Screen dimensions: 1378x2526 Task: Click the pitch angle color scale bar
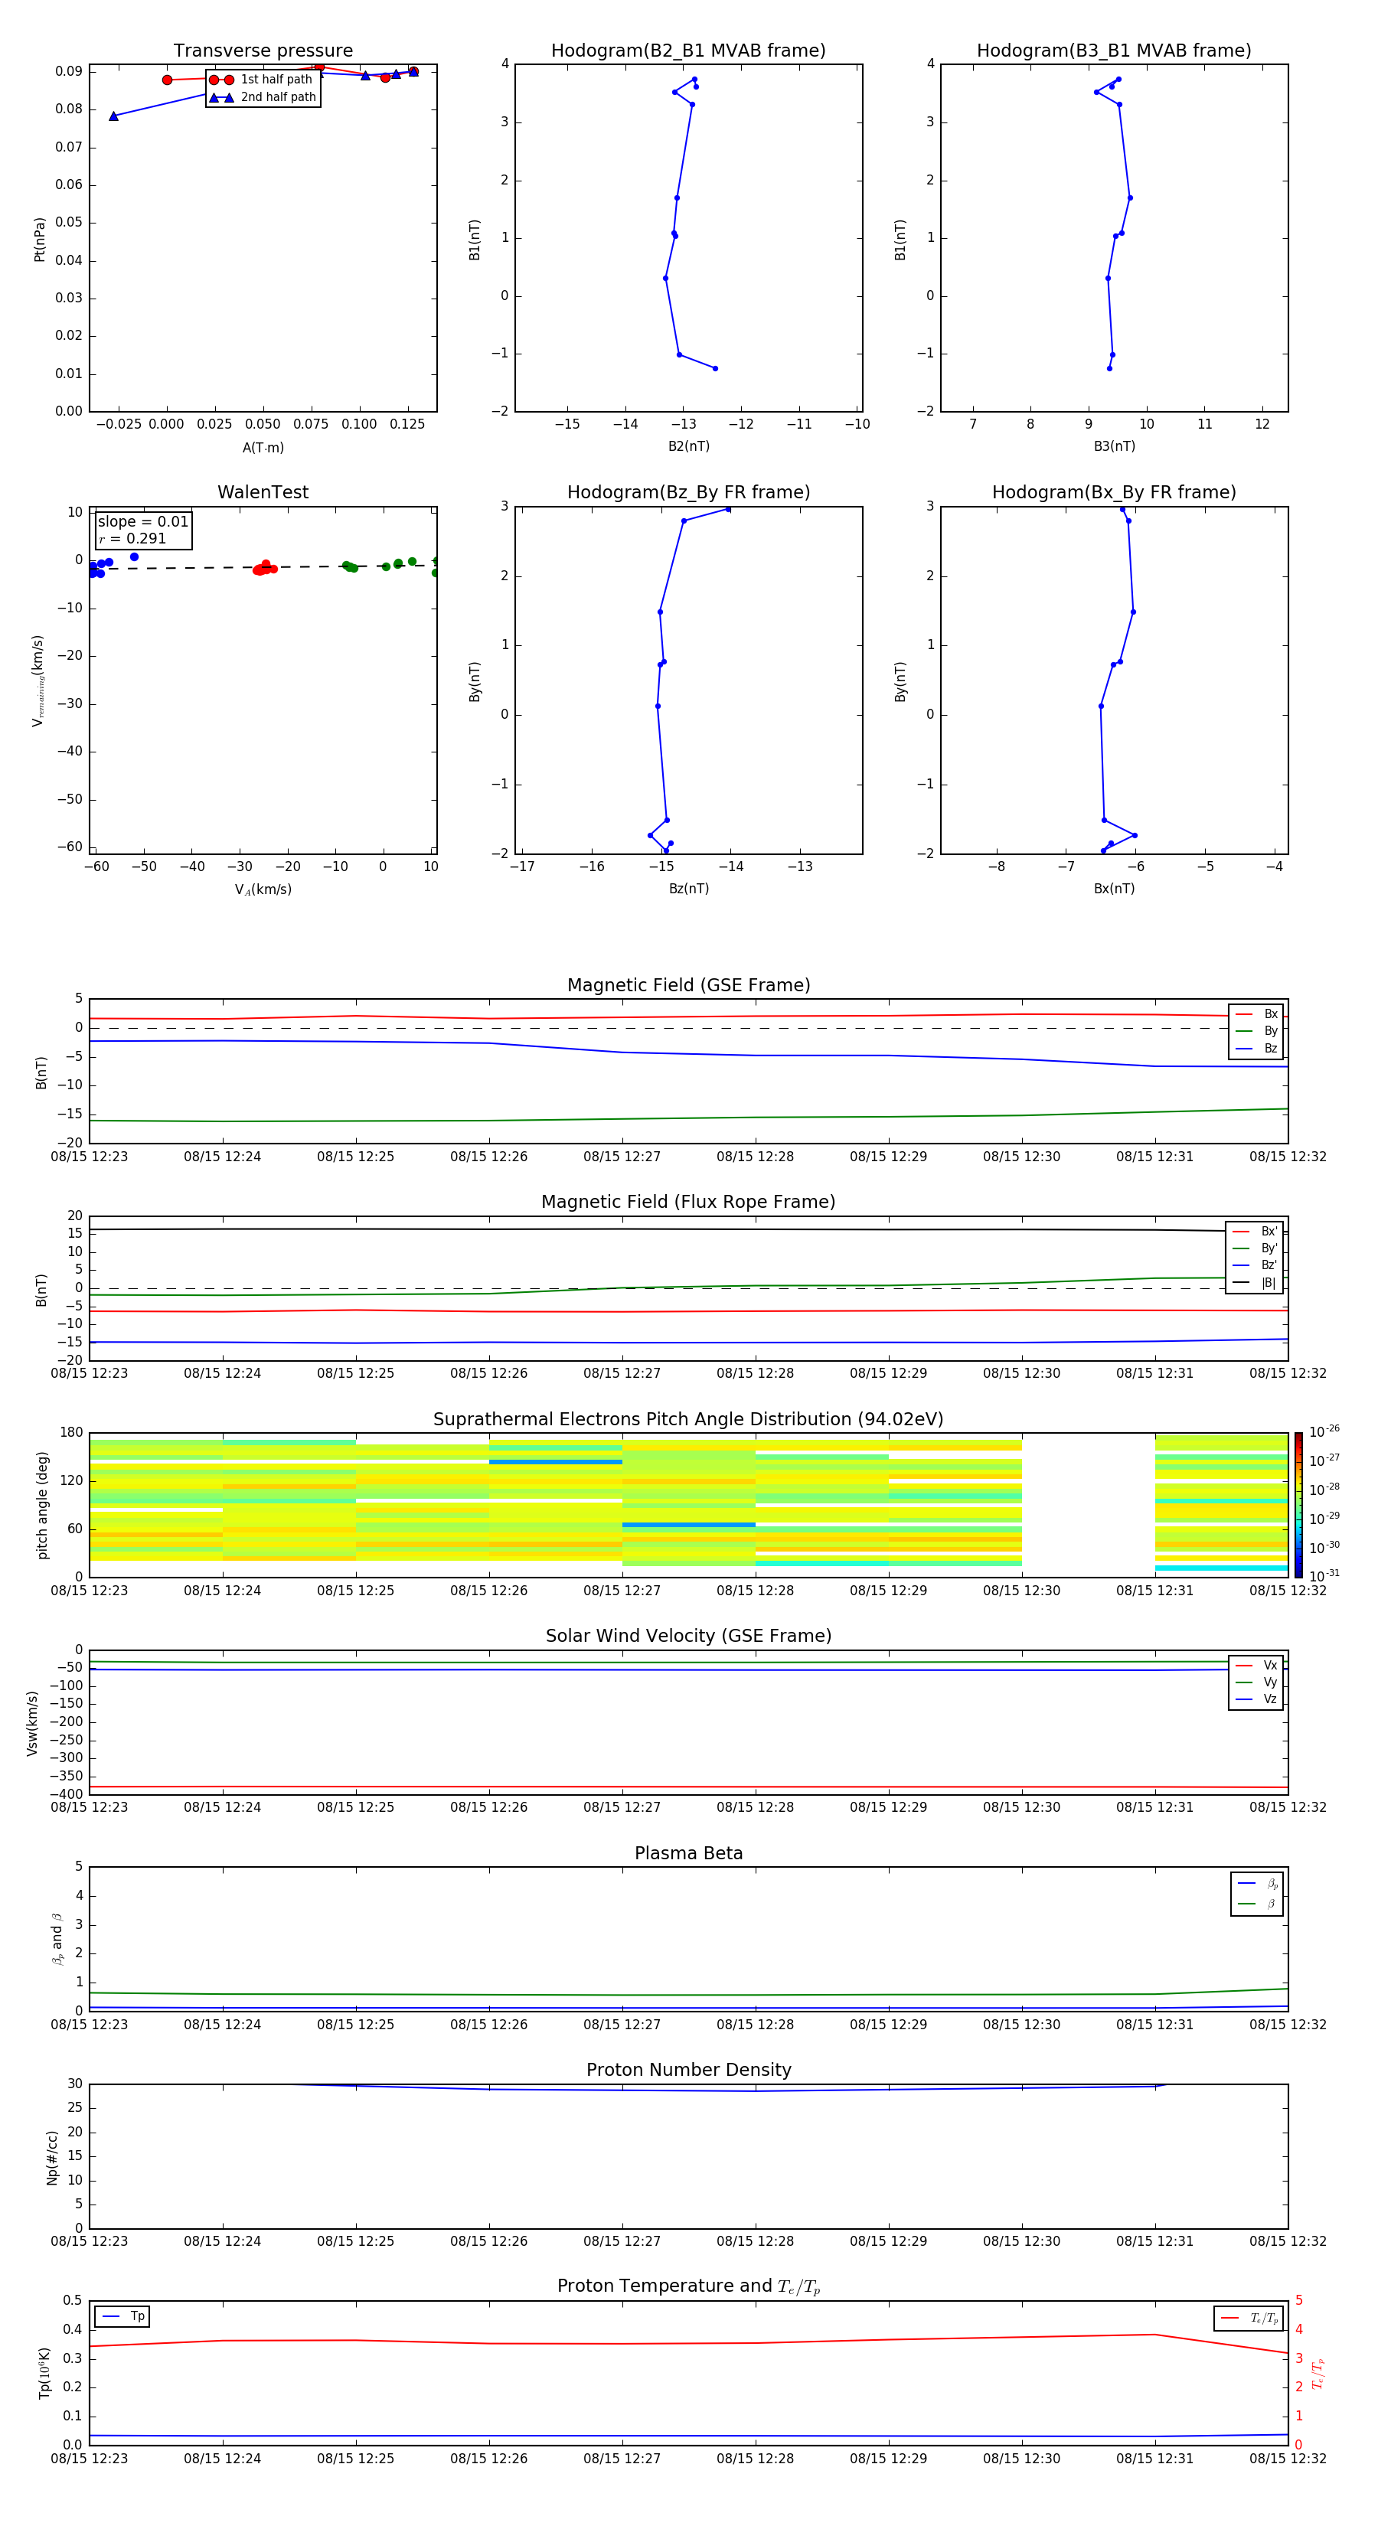click(x=1298, y=1504)
